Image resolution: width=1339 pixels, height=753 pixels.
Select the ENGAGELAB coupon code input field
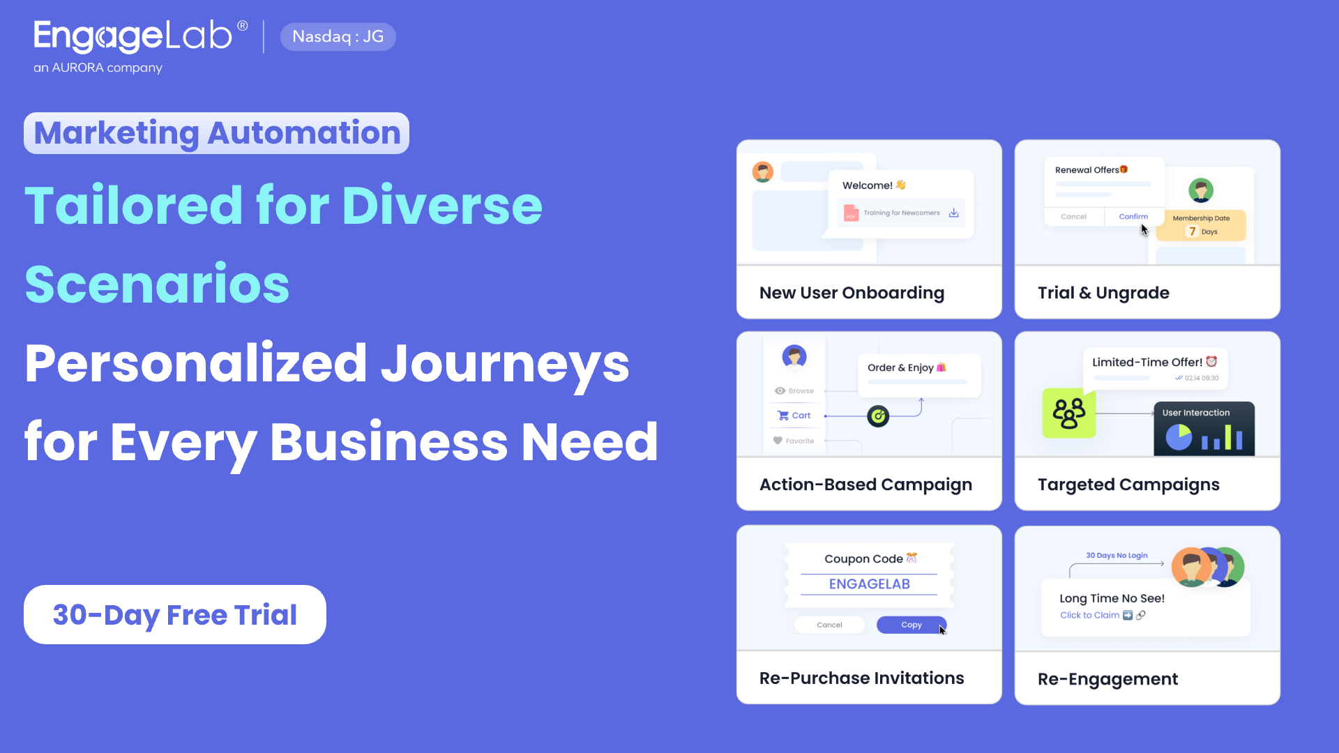pyautogui.click(x=870, y=584)
